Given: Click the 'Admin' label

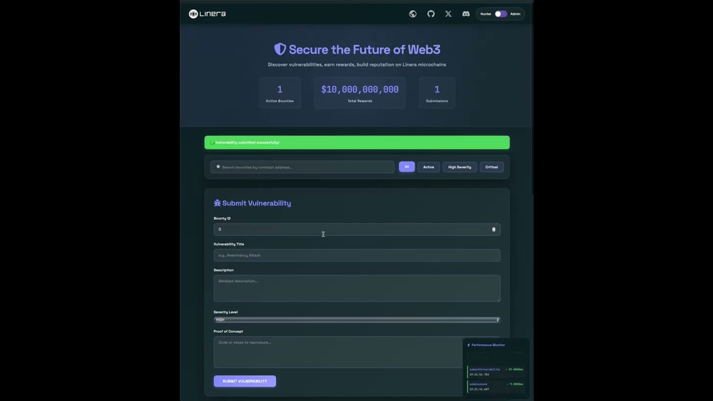Looking at the screenshot, I should click(x=515, y=14).
